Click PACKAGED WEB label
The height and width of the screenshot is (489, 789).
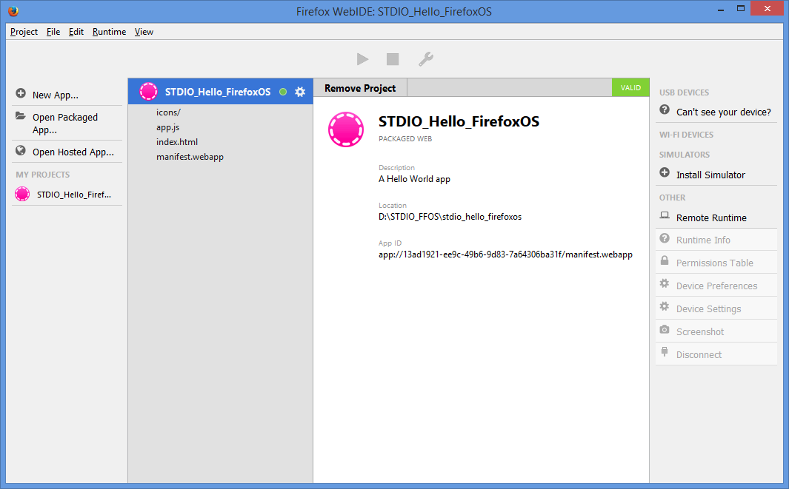(405, 138)
